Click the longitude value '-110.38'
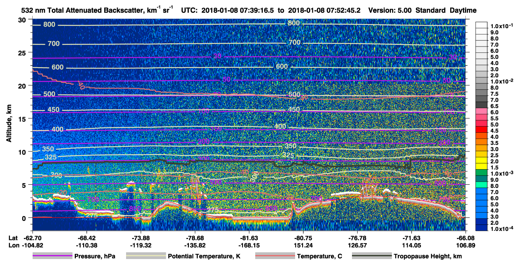517x265 pixels. click(x=86, y=245)
